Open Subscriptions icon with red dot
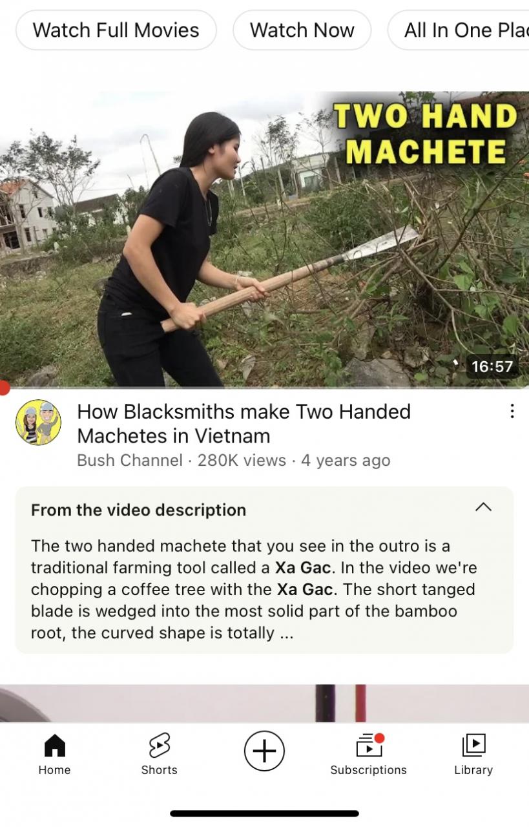The width and height of the screenshot is (529, 827). click(x=370, y=745)
